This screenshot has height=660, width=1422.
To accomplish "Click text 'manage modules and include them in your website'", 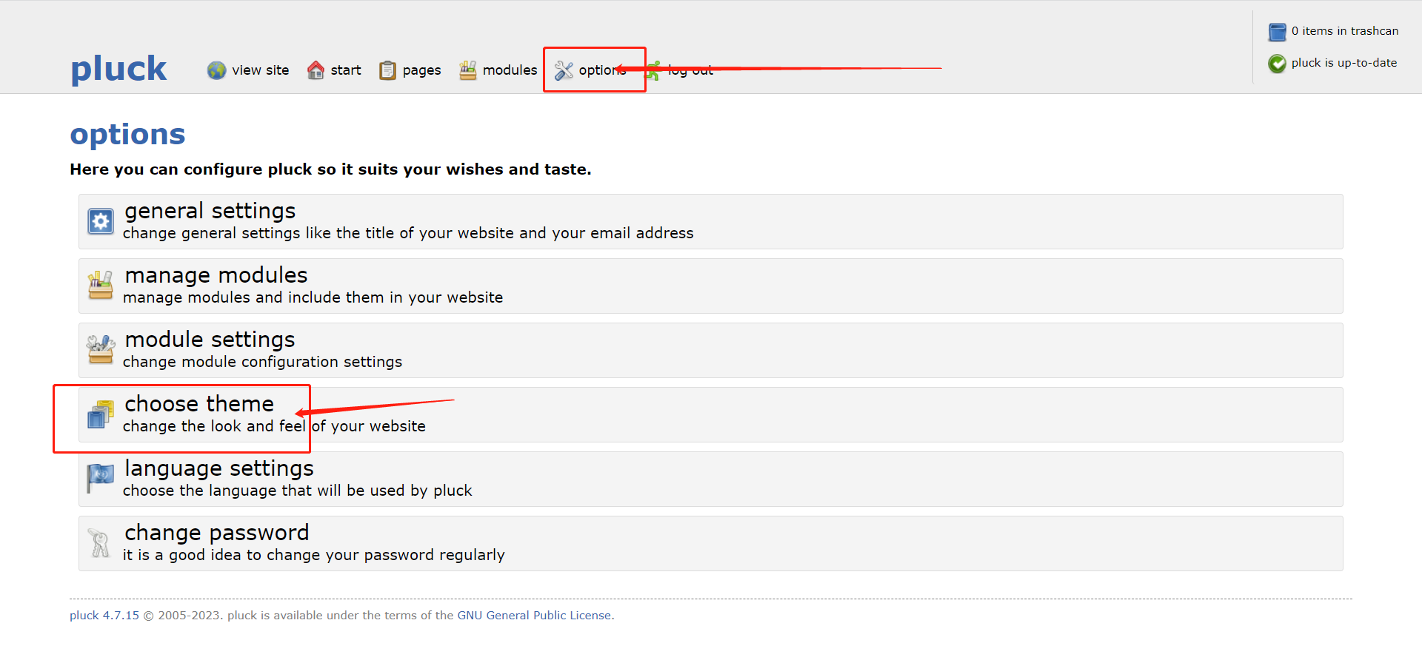I will [313, 297].
